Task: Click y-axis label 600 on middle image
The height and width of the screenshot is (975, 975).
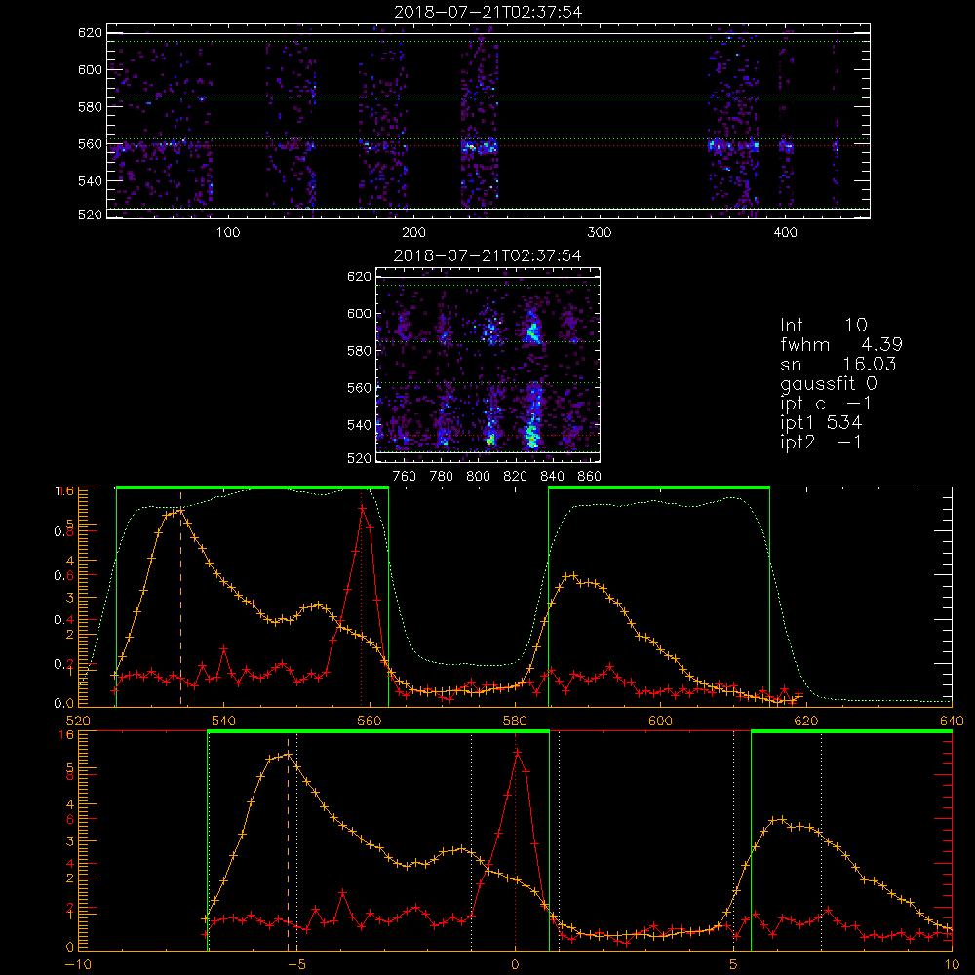Action: (359, 313)
